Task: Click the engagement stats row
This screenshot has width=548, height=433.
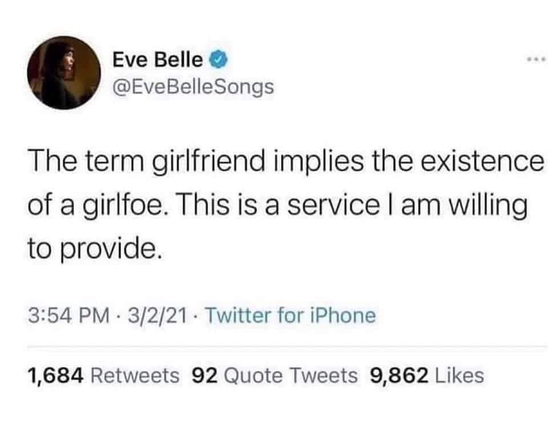Action: pos(257,375)
